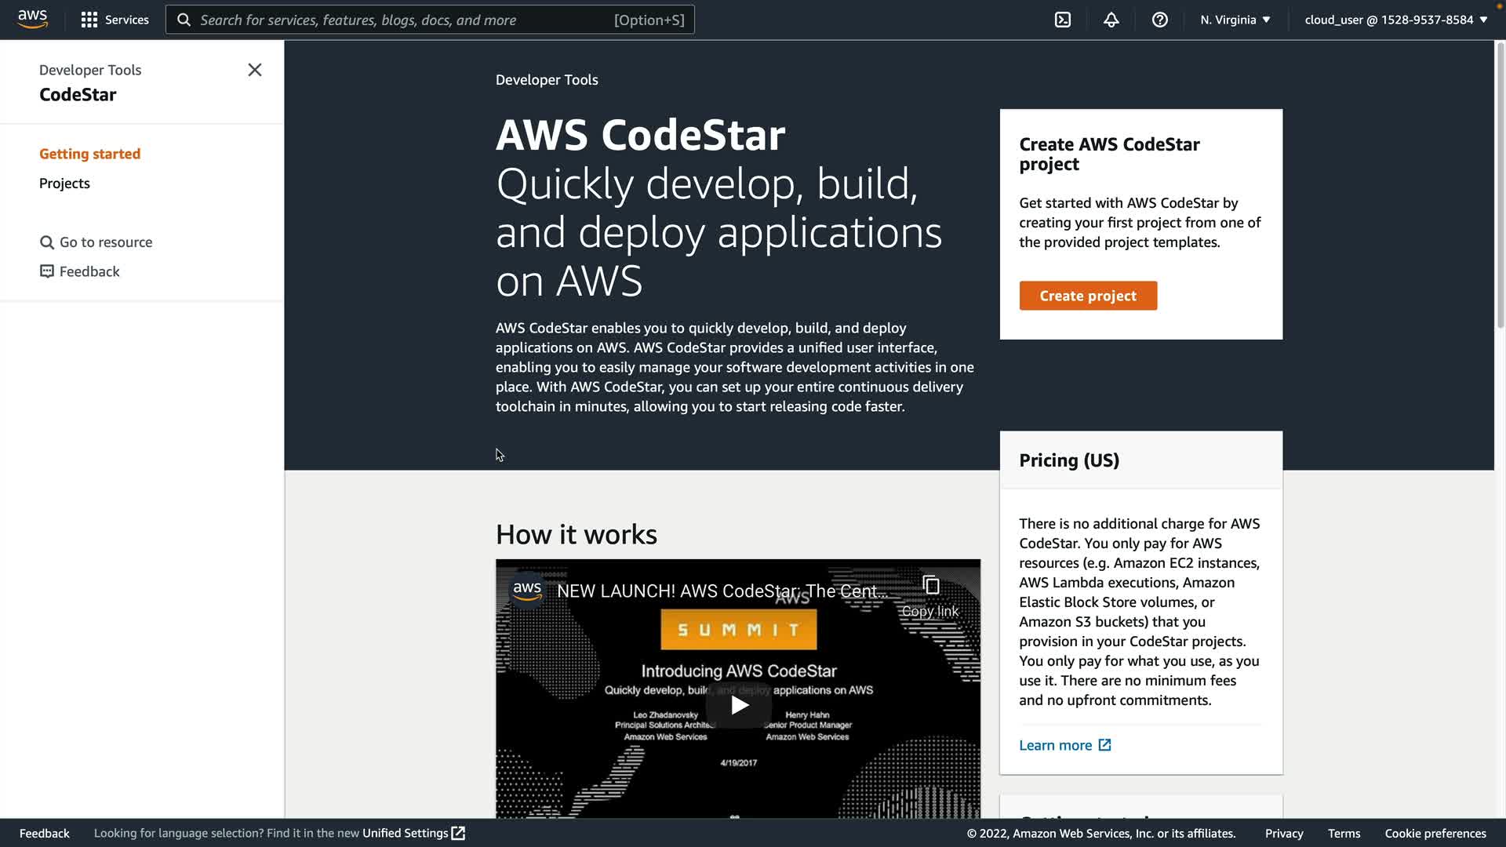
Task: Expand the N. Virginia region dropdown
Action: click(x=1235, y=20)
